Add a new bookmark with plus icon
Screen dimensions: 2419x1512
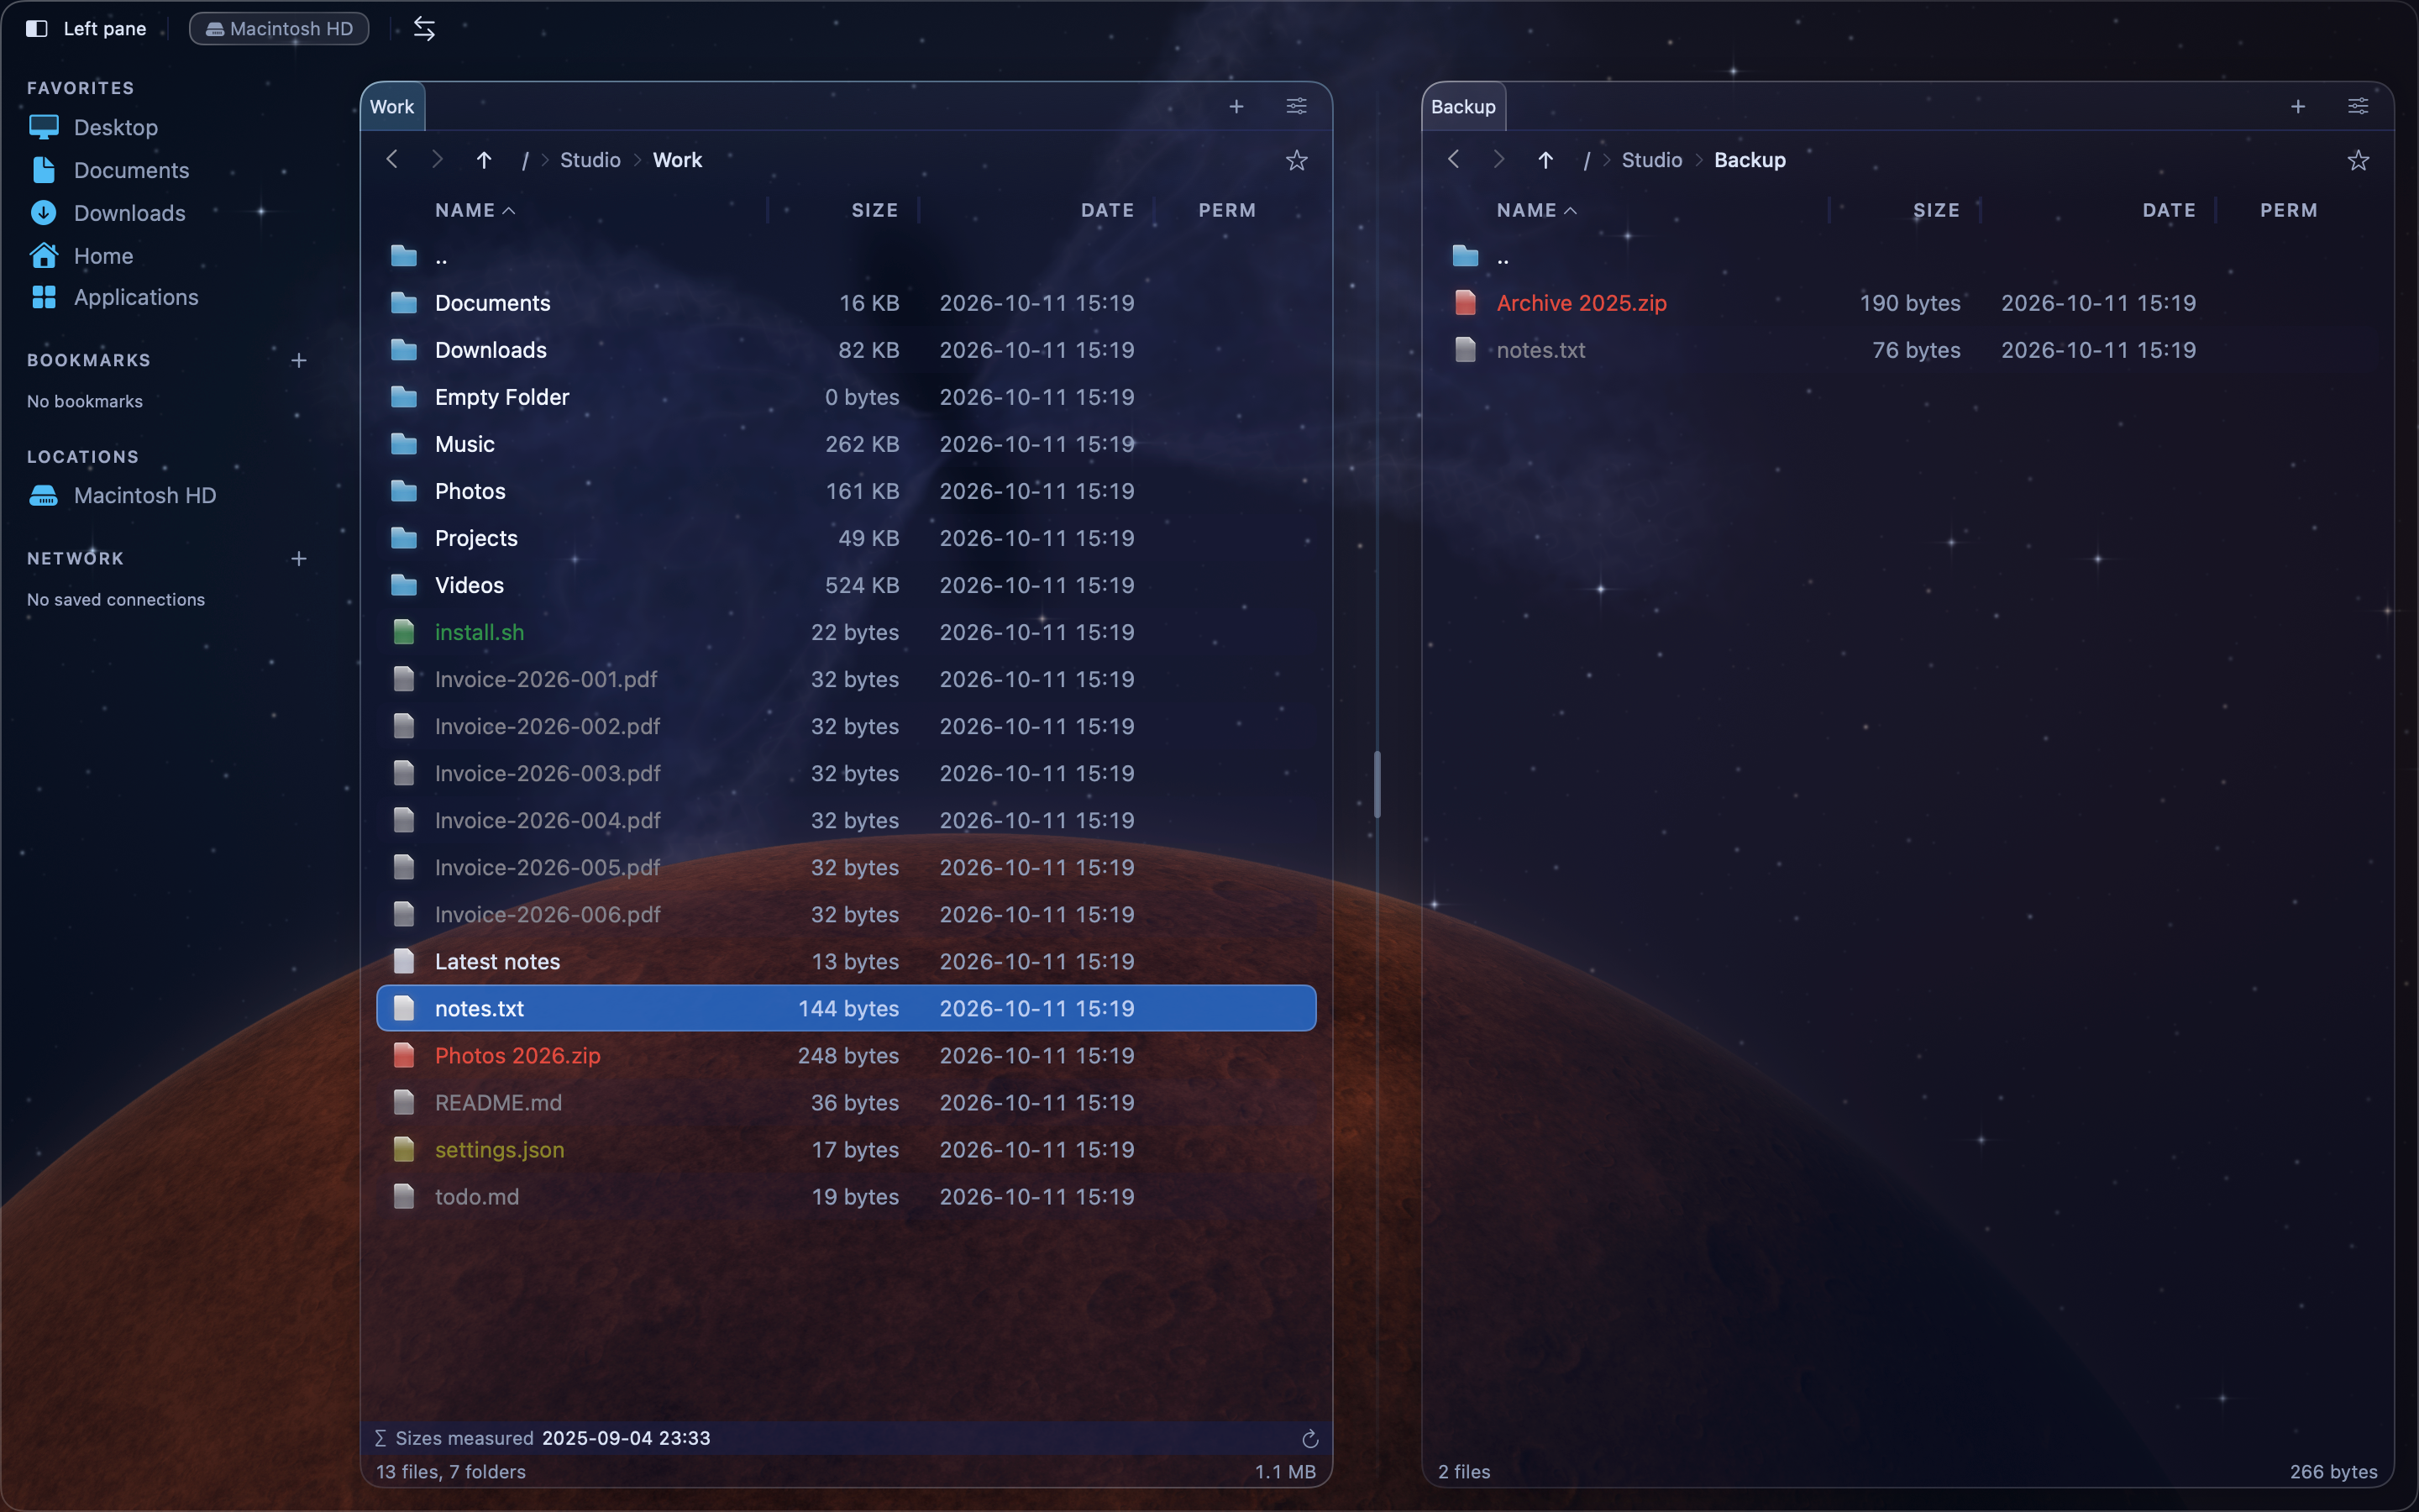coord(298,360)
